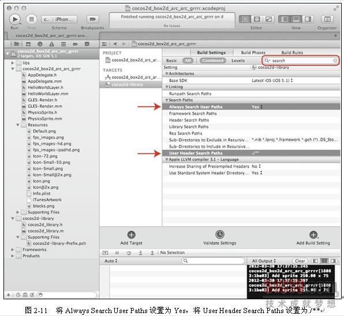Select the Standard editor icon
This screenshot has height=316, width=344.
pyautogui.click(x=245, y=19)
